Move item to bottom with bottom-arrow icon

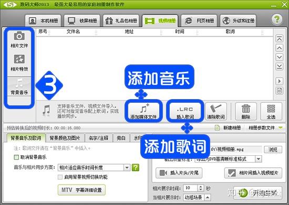[280, 67]
